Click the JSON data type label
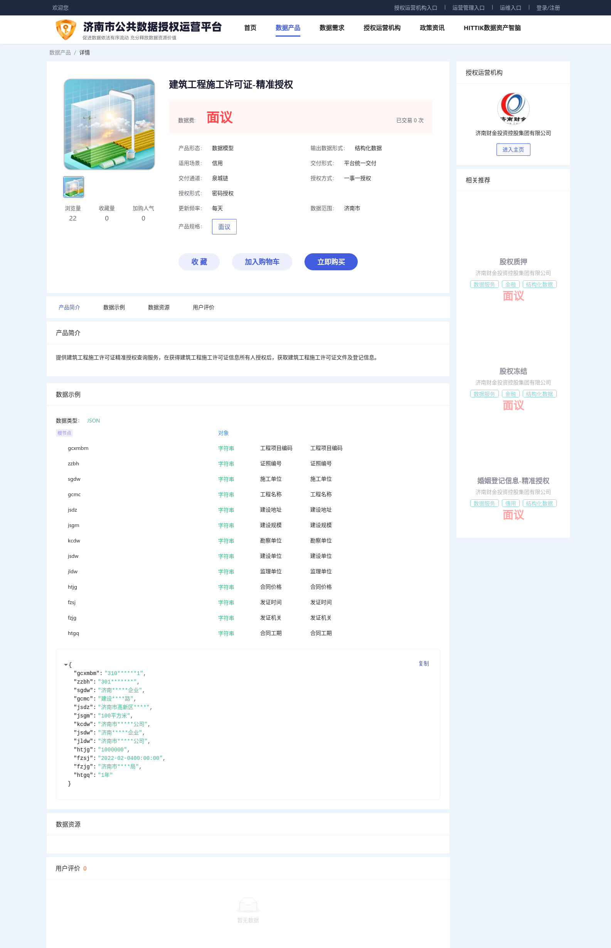This screenshot has height=948, width=611. [93, 421]
